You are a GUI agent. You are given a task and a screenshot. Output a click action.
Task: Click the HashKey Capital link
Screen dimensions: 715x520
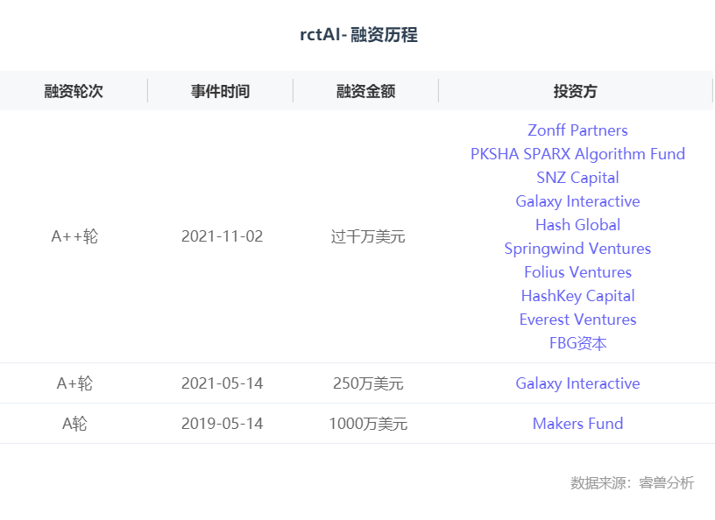tap(577, 296)
